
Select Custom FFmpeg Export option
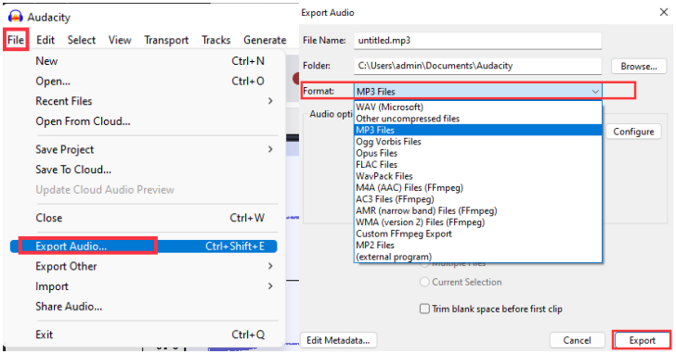(x=477, y=234)
